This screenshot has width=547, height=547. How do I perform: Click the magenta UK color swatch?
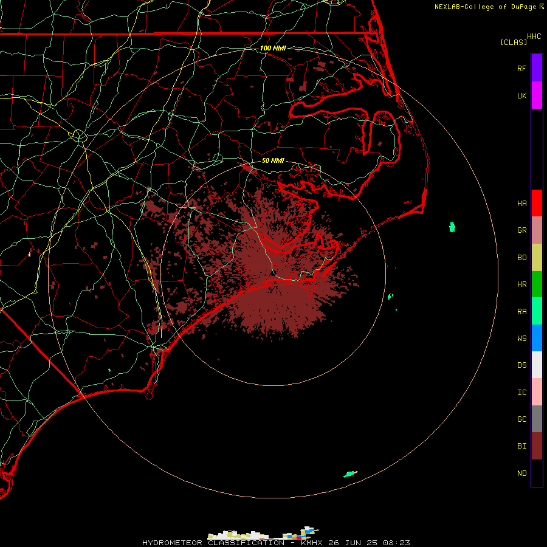537,95
